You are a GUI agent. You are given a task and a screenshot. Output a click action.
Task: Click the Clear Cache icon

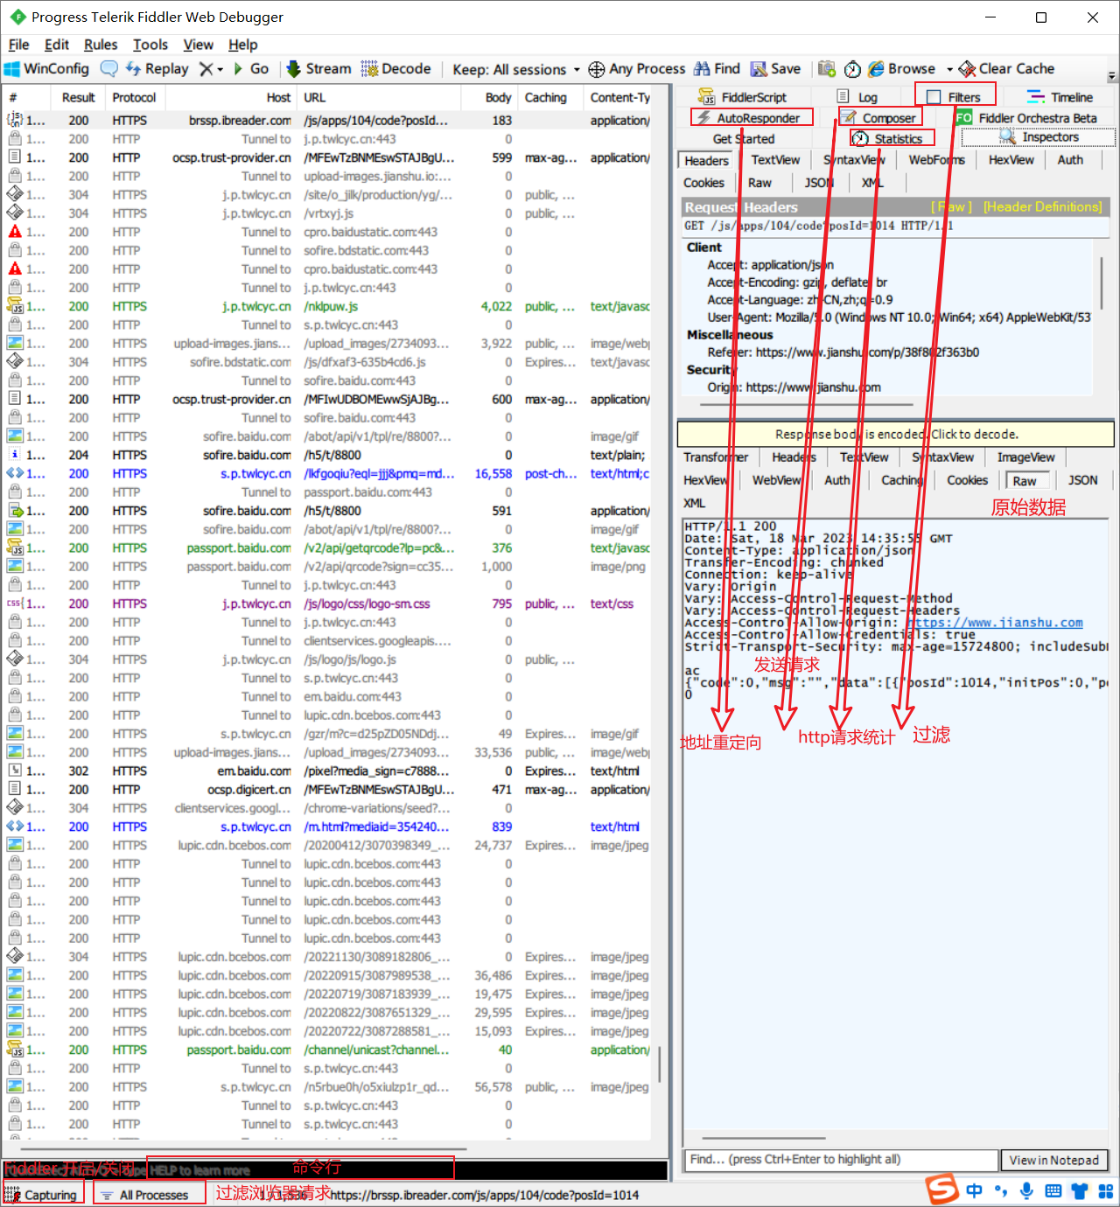point(967,69)
